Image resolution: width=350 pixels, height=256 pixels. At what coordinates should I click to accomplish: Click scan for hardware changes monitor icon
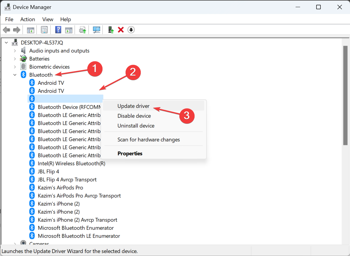pos(97,30)
